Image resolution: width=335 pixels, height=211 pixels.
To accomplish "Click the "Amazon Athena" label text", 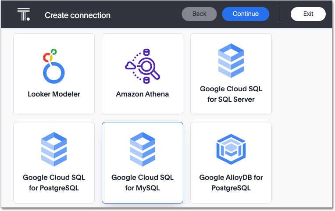I will (x=143, y=94).
